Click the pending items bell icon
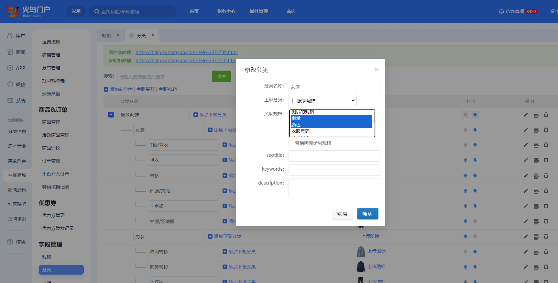Image resolution: width=558 pixels, height=283 pixels. (x=501, y=11)
